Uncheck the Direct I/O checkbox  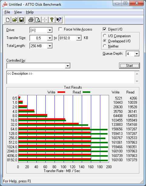105,29
